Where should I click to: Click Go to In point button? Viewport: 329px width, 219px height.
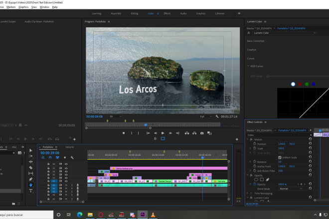coord(148,133)
